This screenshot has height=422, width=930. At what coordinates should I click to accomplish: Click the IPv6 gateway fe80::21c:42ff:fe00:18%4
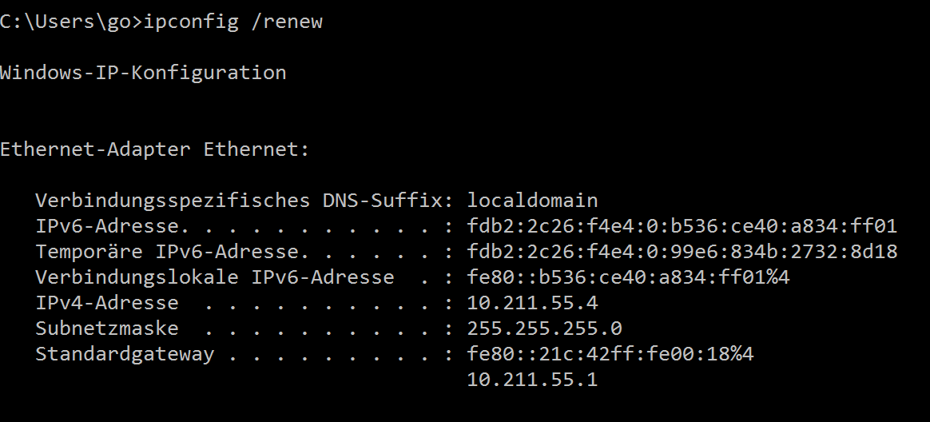click(610, 354)
